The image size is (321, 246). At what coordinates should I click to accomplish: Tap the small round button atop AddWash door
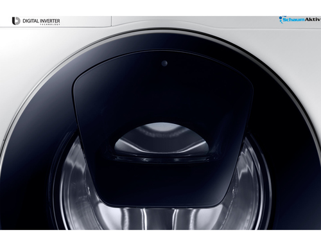[164, 63]
